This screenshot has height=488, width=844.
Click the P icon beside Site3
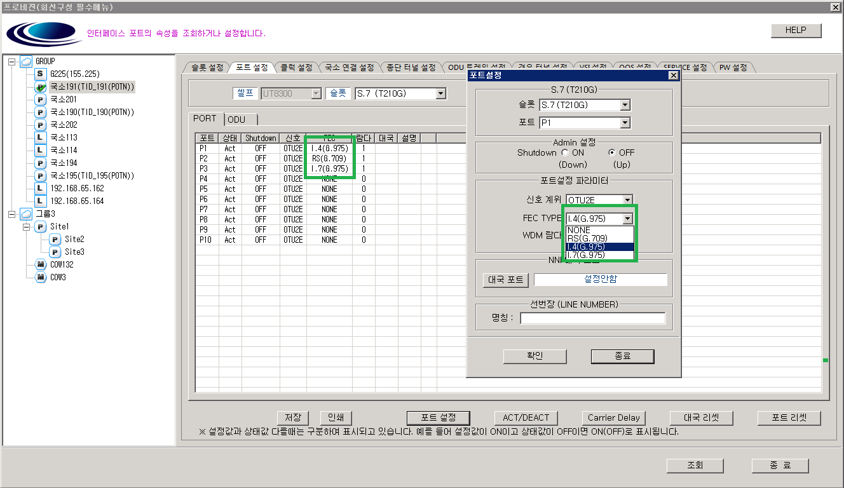click(x=55, y=252)
